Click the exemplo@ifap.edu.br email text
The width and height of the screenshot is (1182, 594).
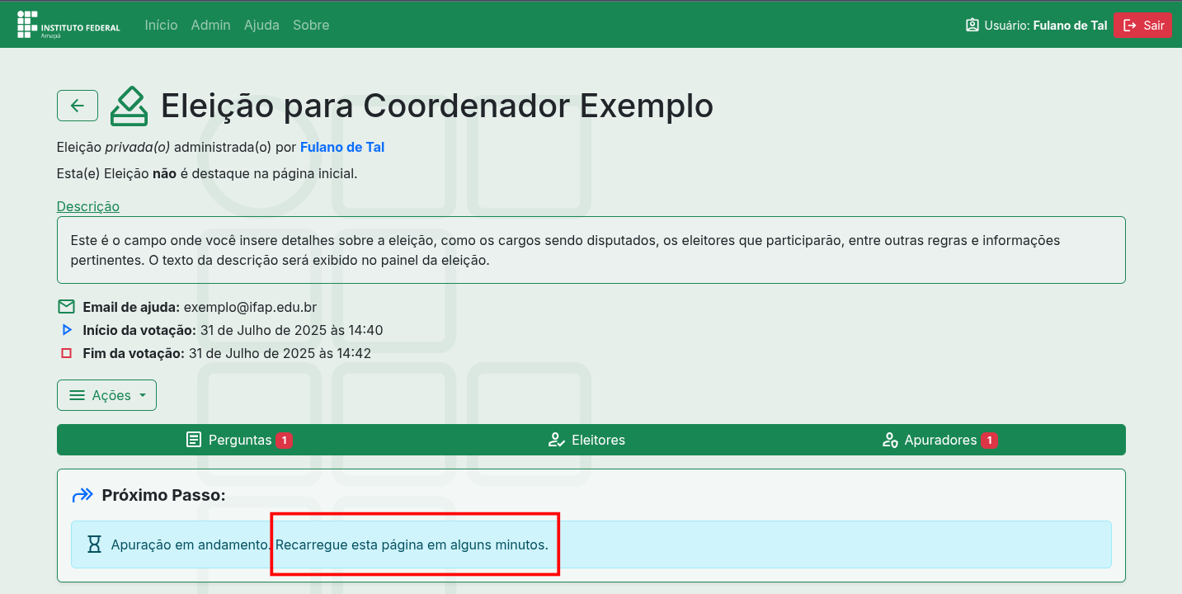(x=250, y=307)
